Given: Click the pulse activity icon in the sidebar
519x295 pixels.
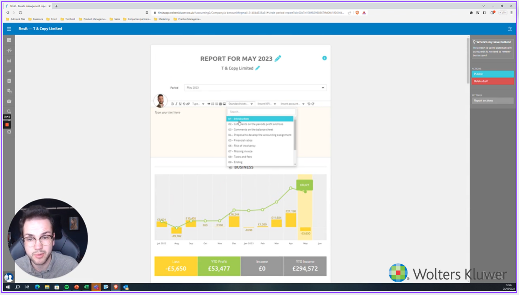Looking at the screenshot, I should (x=9, y=50).
